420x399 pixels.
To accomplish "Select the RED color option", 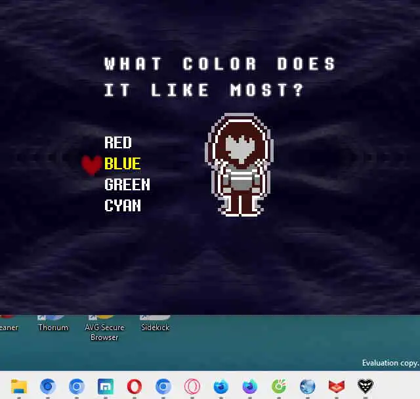I will [118, 142].
